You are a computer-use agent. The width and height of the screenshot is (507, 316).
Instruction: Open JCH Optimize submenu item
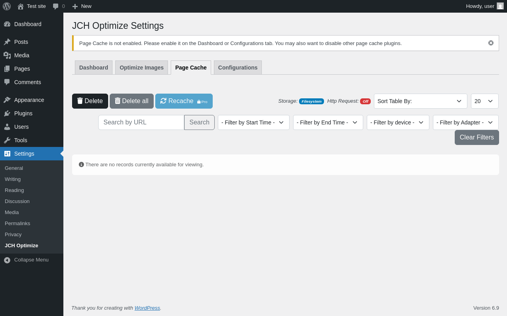[21, 245]
